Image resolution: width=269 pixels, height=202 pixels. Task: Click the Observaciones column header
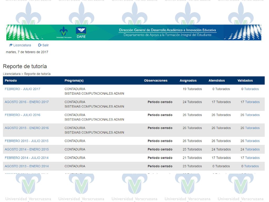tap(156, 80)
